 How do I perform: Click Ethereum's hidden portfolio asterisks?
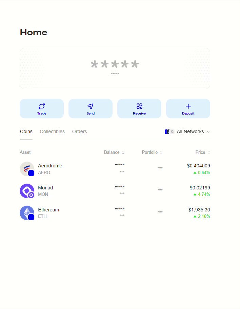click(x=160, y=212)
